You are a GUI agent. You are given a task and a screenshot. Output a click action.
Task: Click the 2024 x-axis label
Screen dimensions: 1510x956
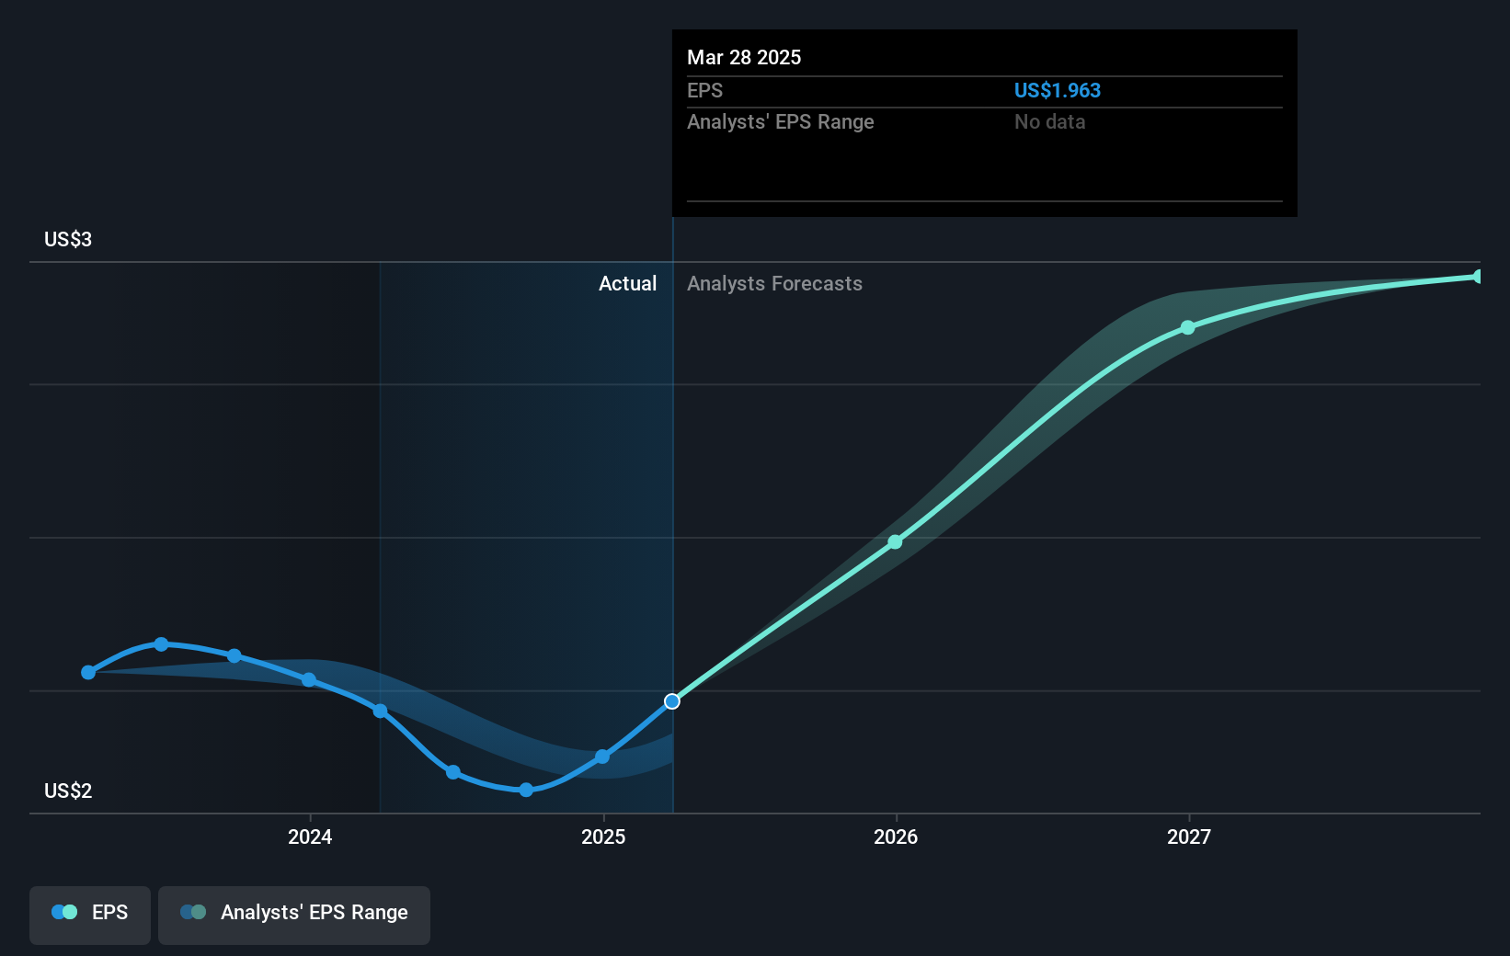[x=310, y=836]
